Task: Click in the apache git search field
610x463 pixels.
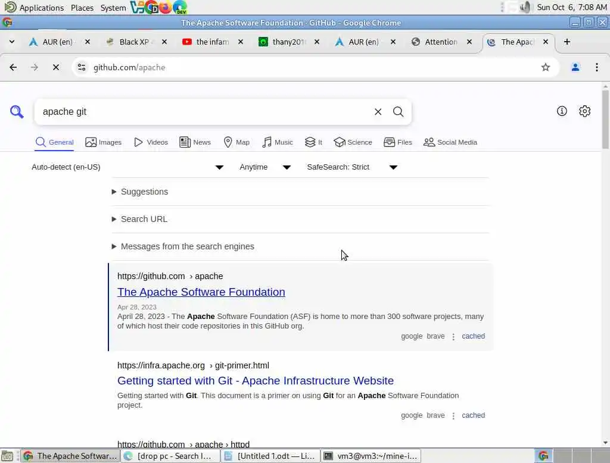Action: tap(204, 112)
